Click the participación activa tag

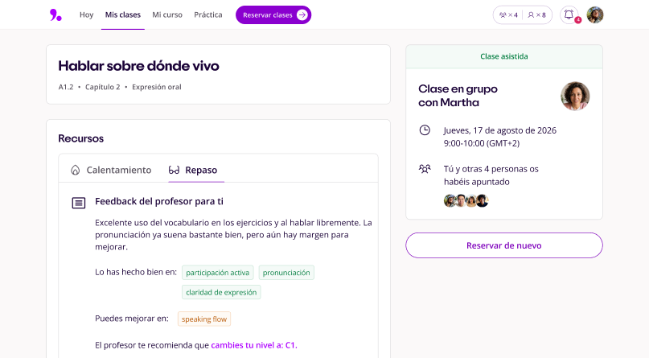[x=218, y=273]
